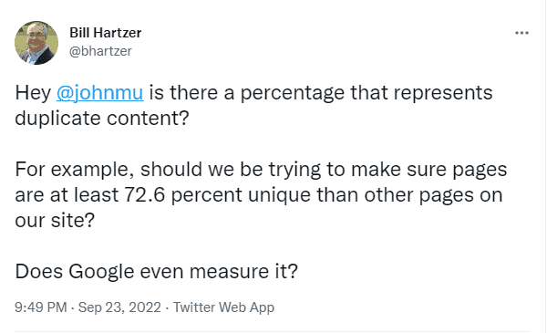Click "Does Google even measure it?" line
Screen dimensions: 547x333
point(156,271)
